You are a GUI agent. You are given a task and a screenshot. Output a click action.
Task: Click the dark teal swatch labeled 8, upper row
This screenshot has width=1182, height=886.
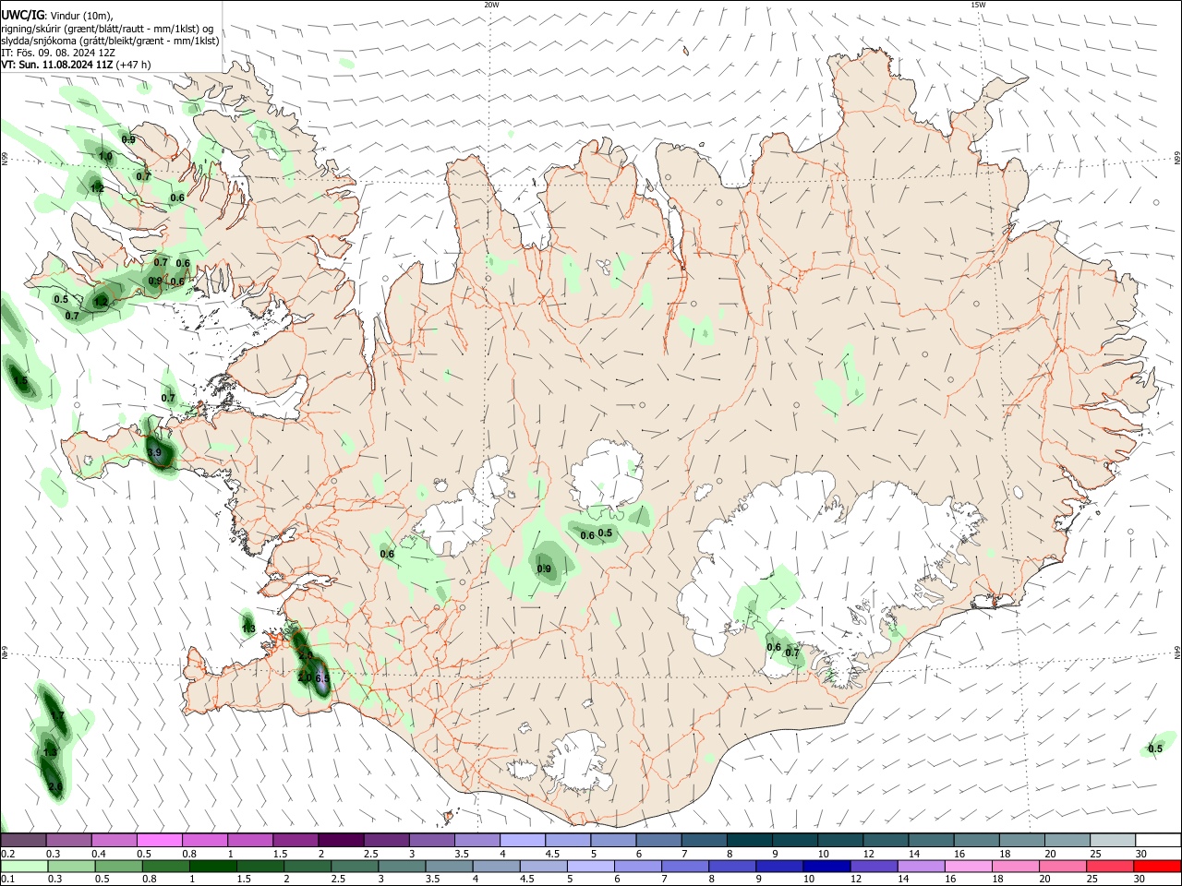[x=749, y=841]
